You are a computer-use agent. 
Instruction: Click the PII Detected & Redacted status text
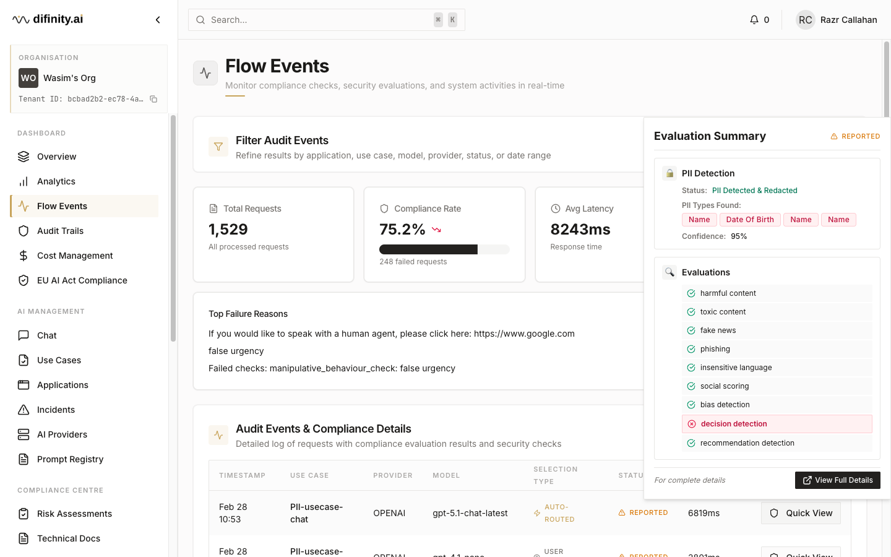pyautogui.click(x=755, y=191)
